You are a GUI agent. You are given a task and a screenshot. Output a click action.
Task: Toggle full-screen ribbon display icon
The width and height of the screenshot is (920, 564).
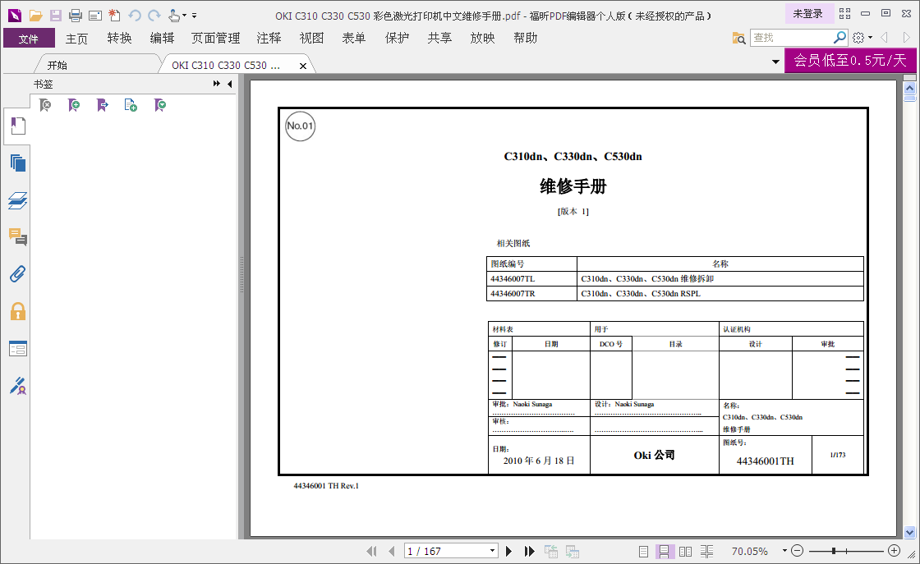845,13
